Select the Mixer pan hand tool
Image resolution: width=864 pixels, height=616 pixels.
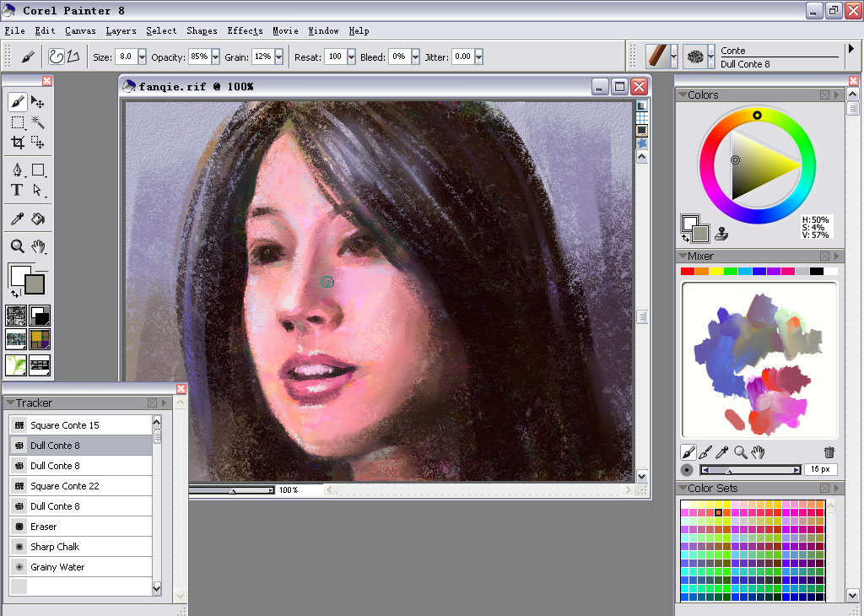click(759, 452)
